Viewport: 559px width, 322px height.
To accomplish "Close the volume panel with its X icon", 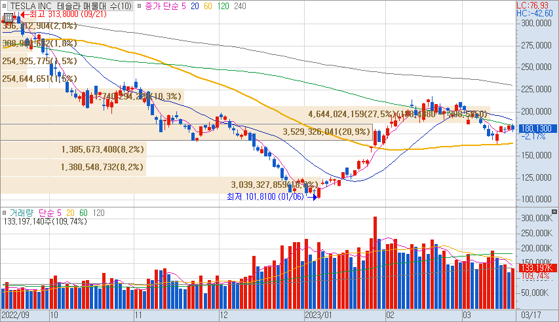I will (x=554, y=211).
